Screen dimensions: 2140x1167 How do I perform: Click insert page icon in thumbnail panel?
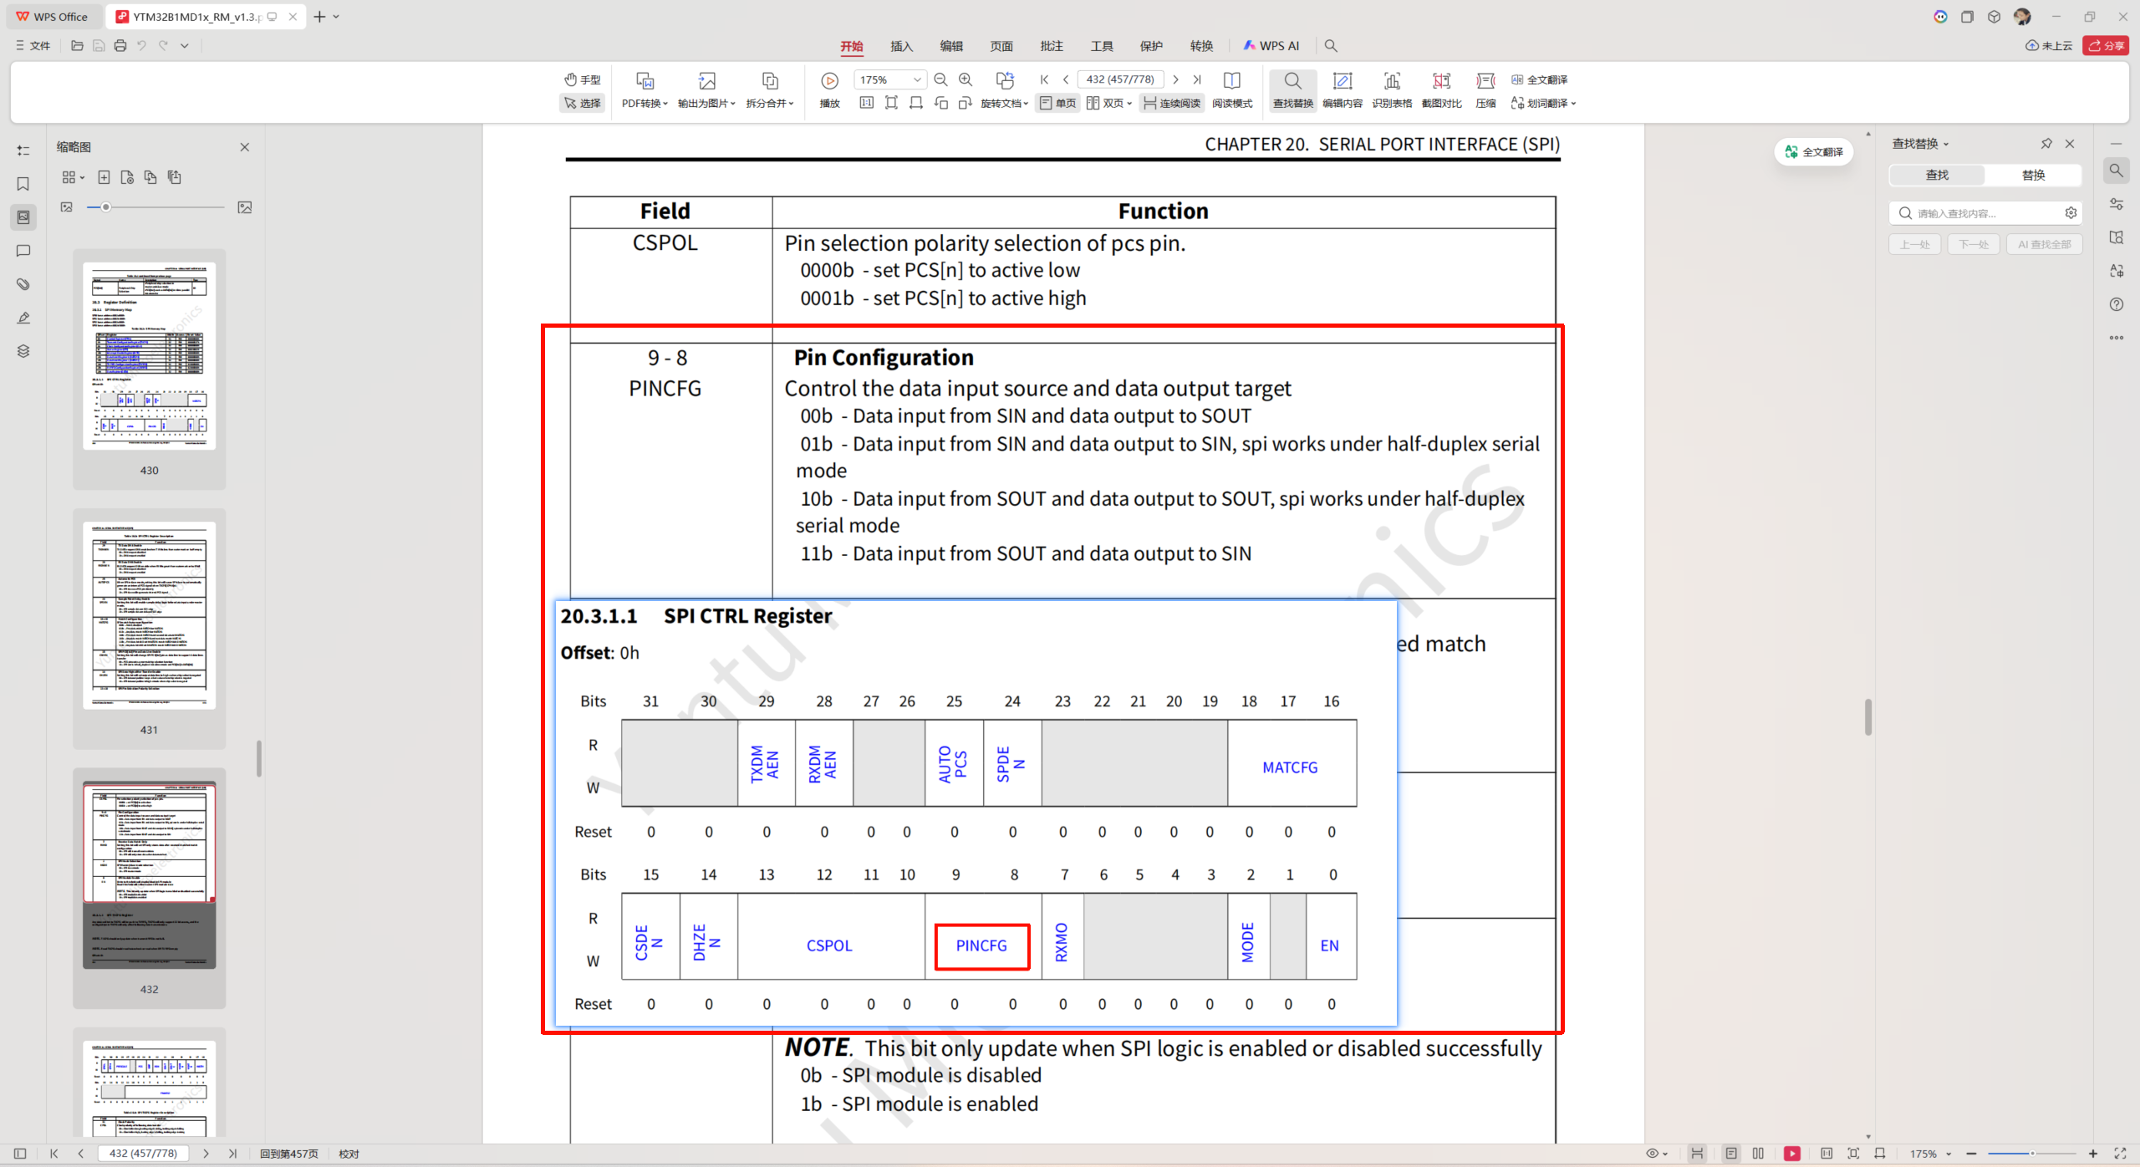(104, 177)
